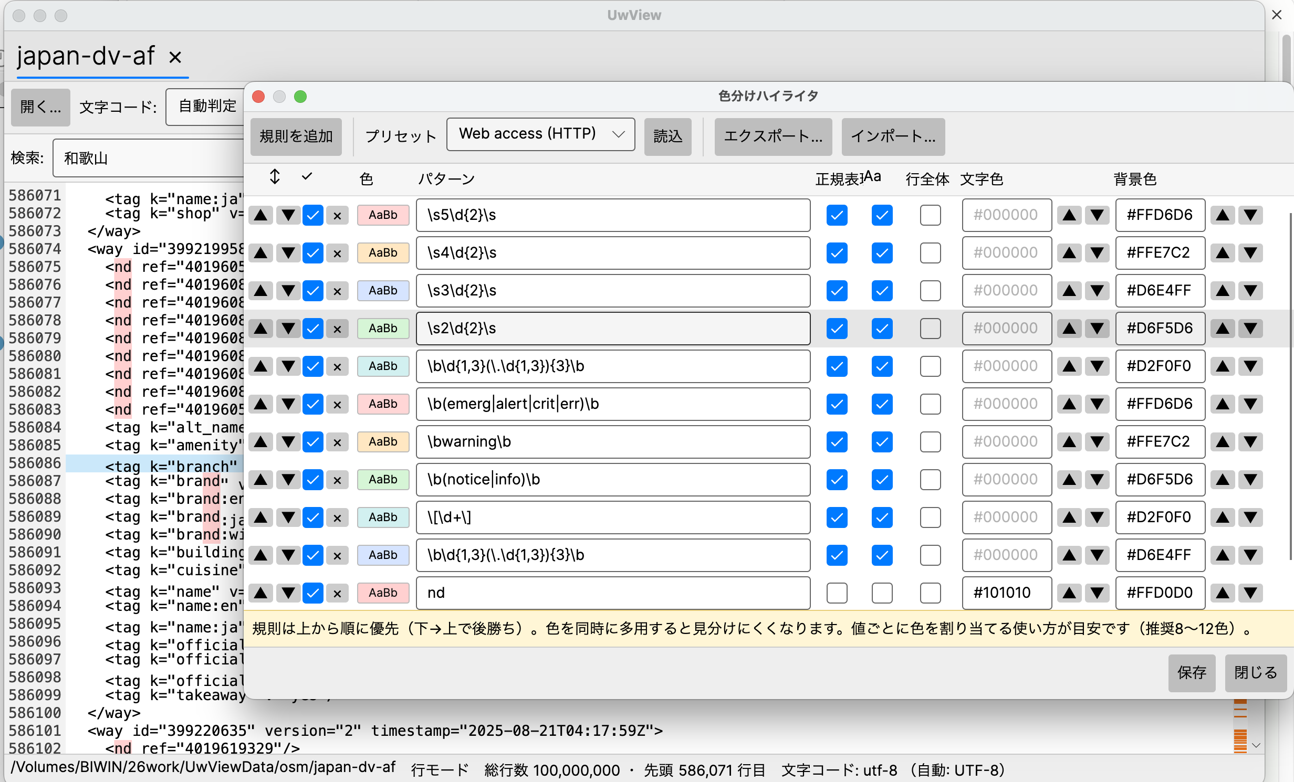This screenshot has height=782, width=1294.
Task: Step background color down for \s3\d{2}\s rule
Action: click(x=1250, y=291)
